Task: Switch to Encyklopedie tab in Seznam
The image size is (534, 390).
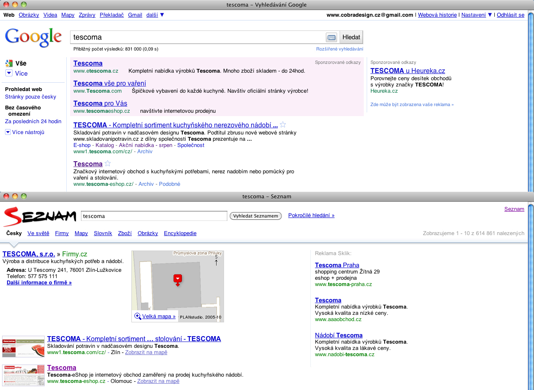Action: (x=180, y=233)
